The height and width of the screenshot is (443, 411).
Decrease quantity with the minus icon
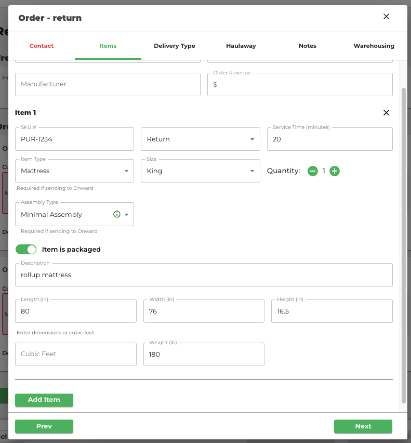312,171
